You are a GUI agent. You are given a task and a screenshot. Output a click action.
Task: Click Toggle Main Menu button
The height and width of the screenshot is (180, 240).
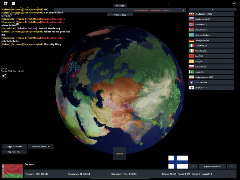click(x=15, y=147)
